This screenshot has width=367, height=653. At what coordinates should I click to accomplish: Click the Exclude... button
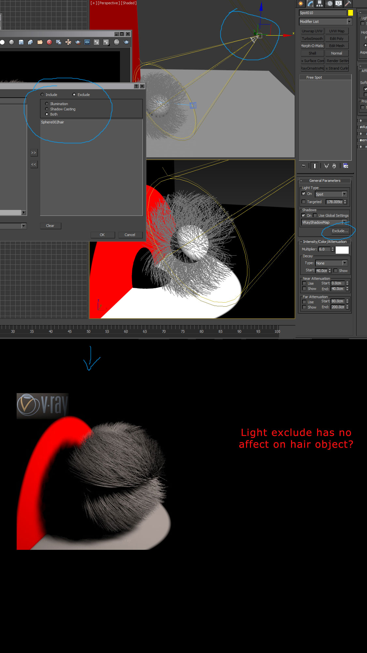point(340,231)
